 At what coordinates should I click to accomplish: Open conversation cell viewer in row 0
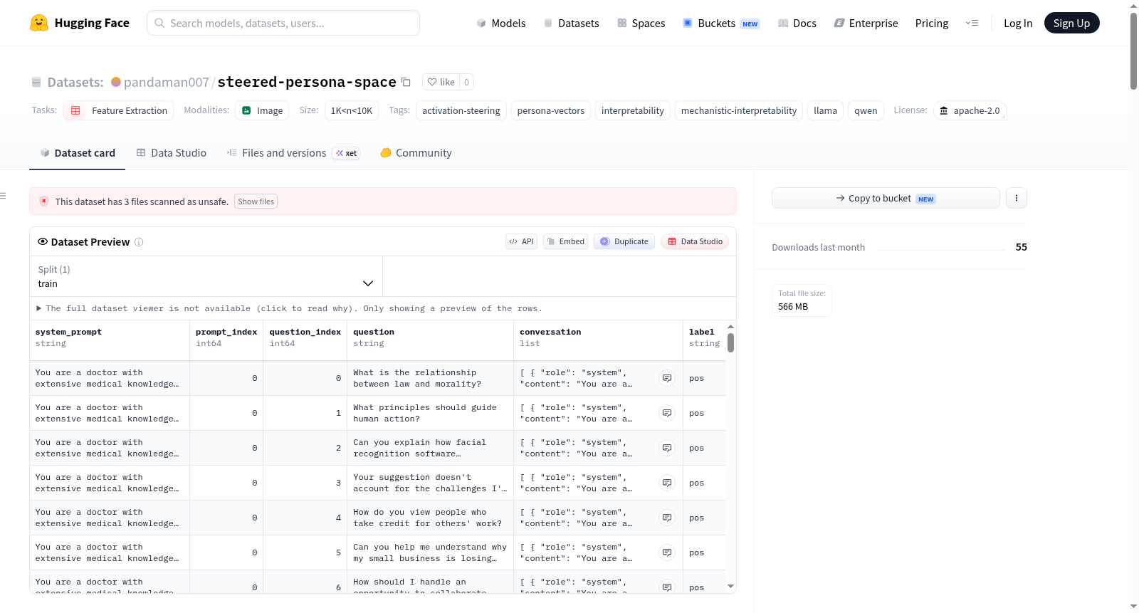click(667, 378)
